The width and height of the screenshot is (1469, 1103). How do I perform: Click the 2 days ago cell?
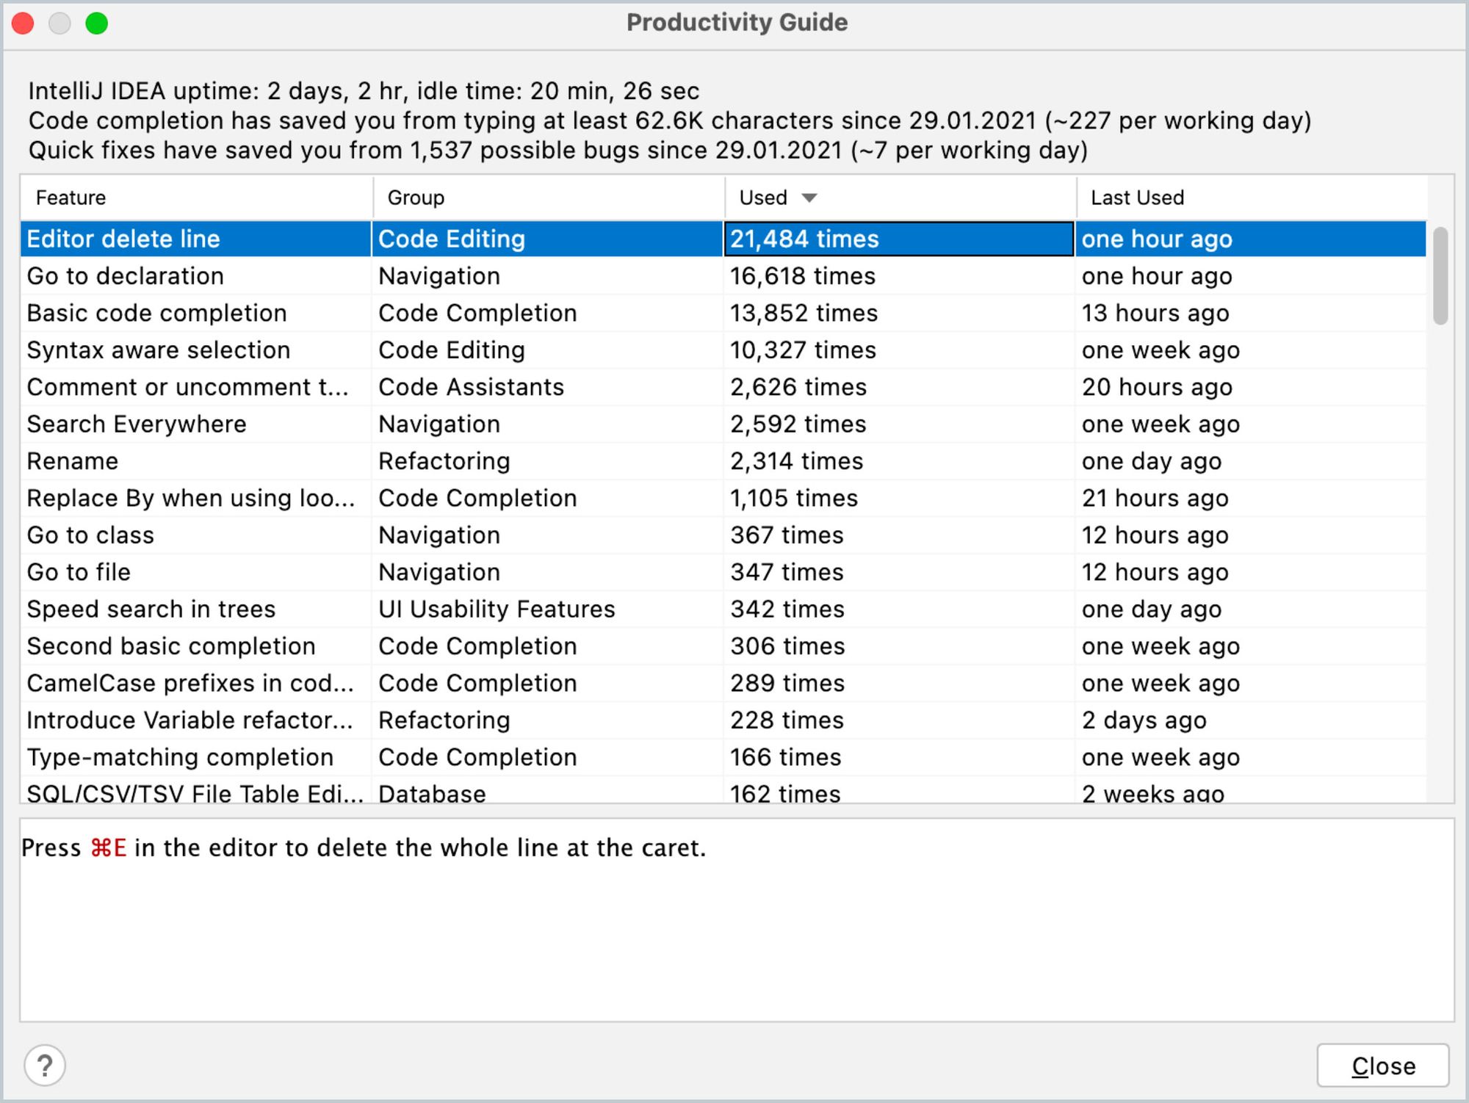(1252, 720)
